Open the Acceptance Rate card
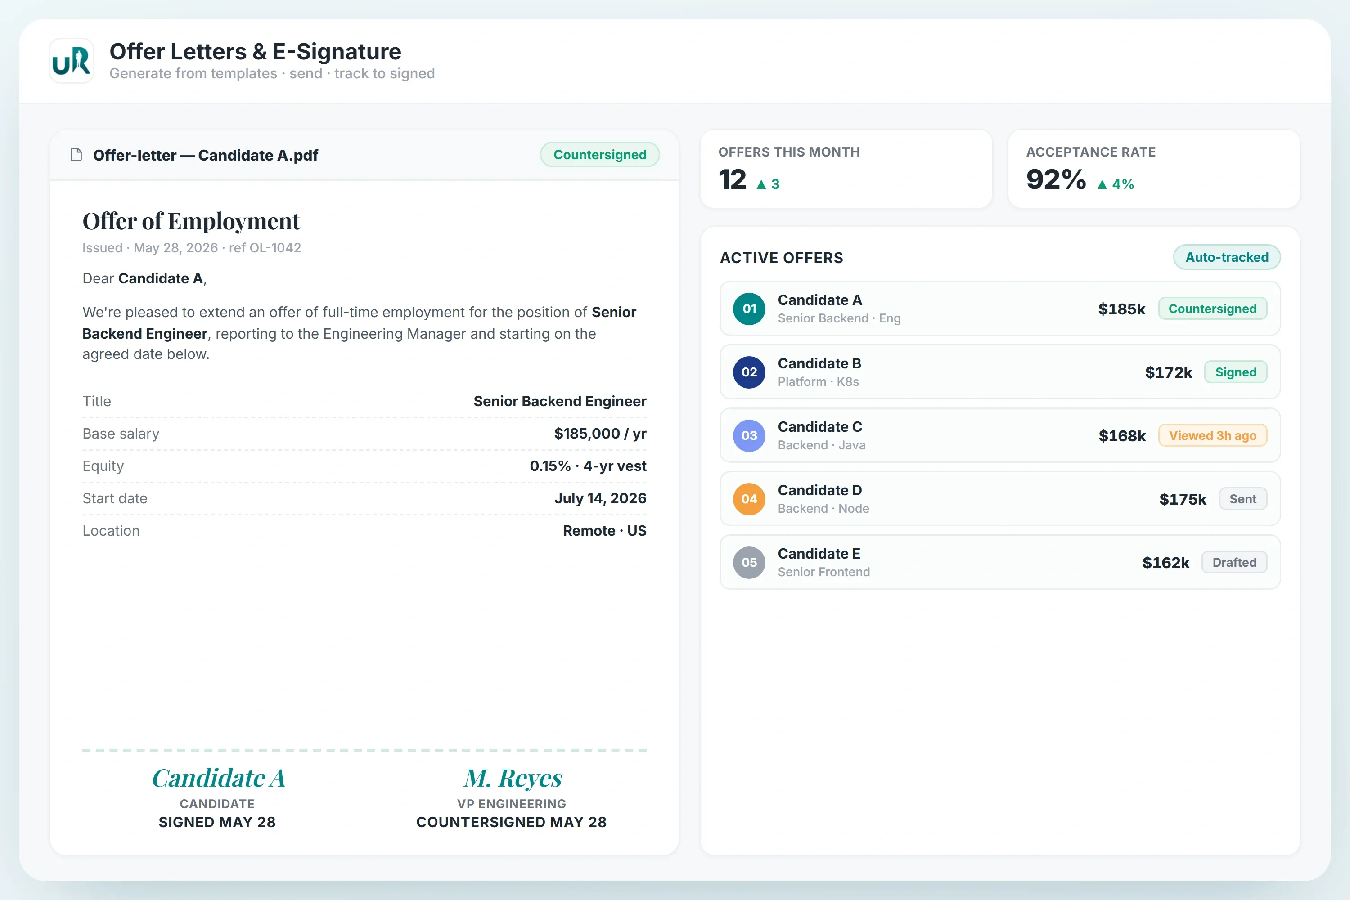This screenshot has width=1350, height=900. [1154, 169]
